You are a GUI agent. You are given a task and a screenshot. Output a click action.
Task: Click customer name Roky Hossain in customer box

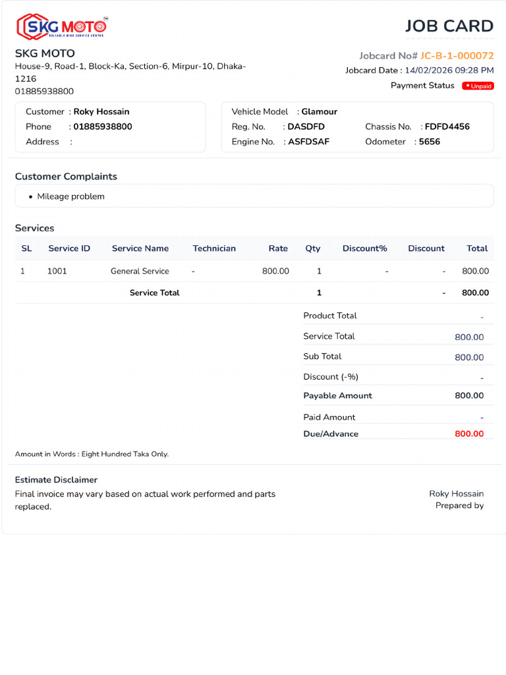pyautogui.click(x=101, y=111)
